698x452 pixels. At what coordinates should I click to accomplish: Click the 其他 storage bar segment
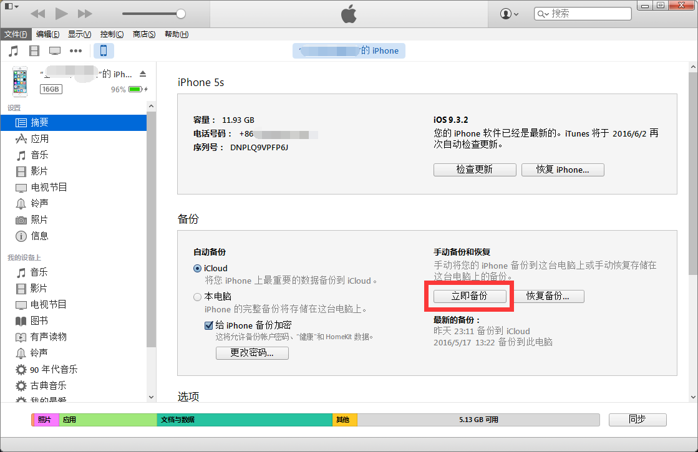(344, 420)
